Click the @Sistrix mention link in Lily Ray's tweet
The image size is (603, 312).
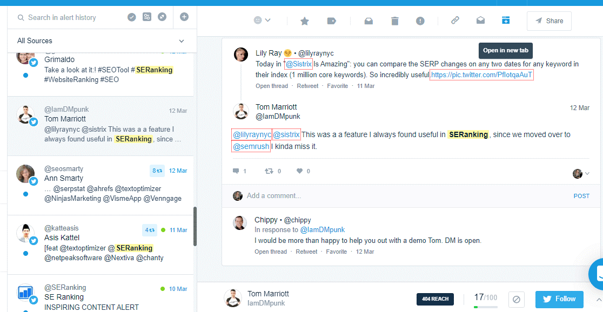(x=298, y=64)
